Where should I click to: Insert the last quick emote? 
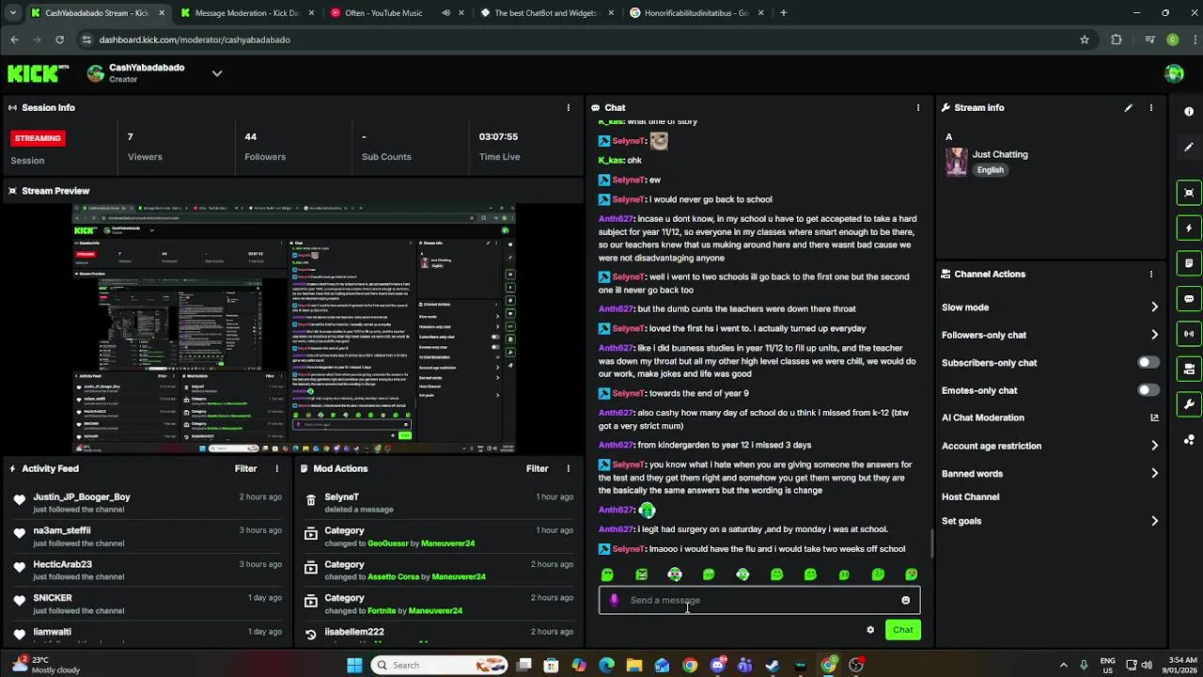point(912,575)
